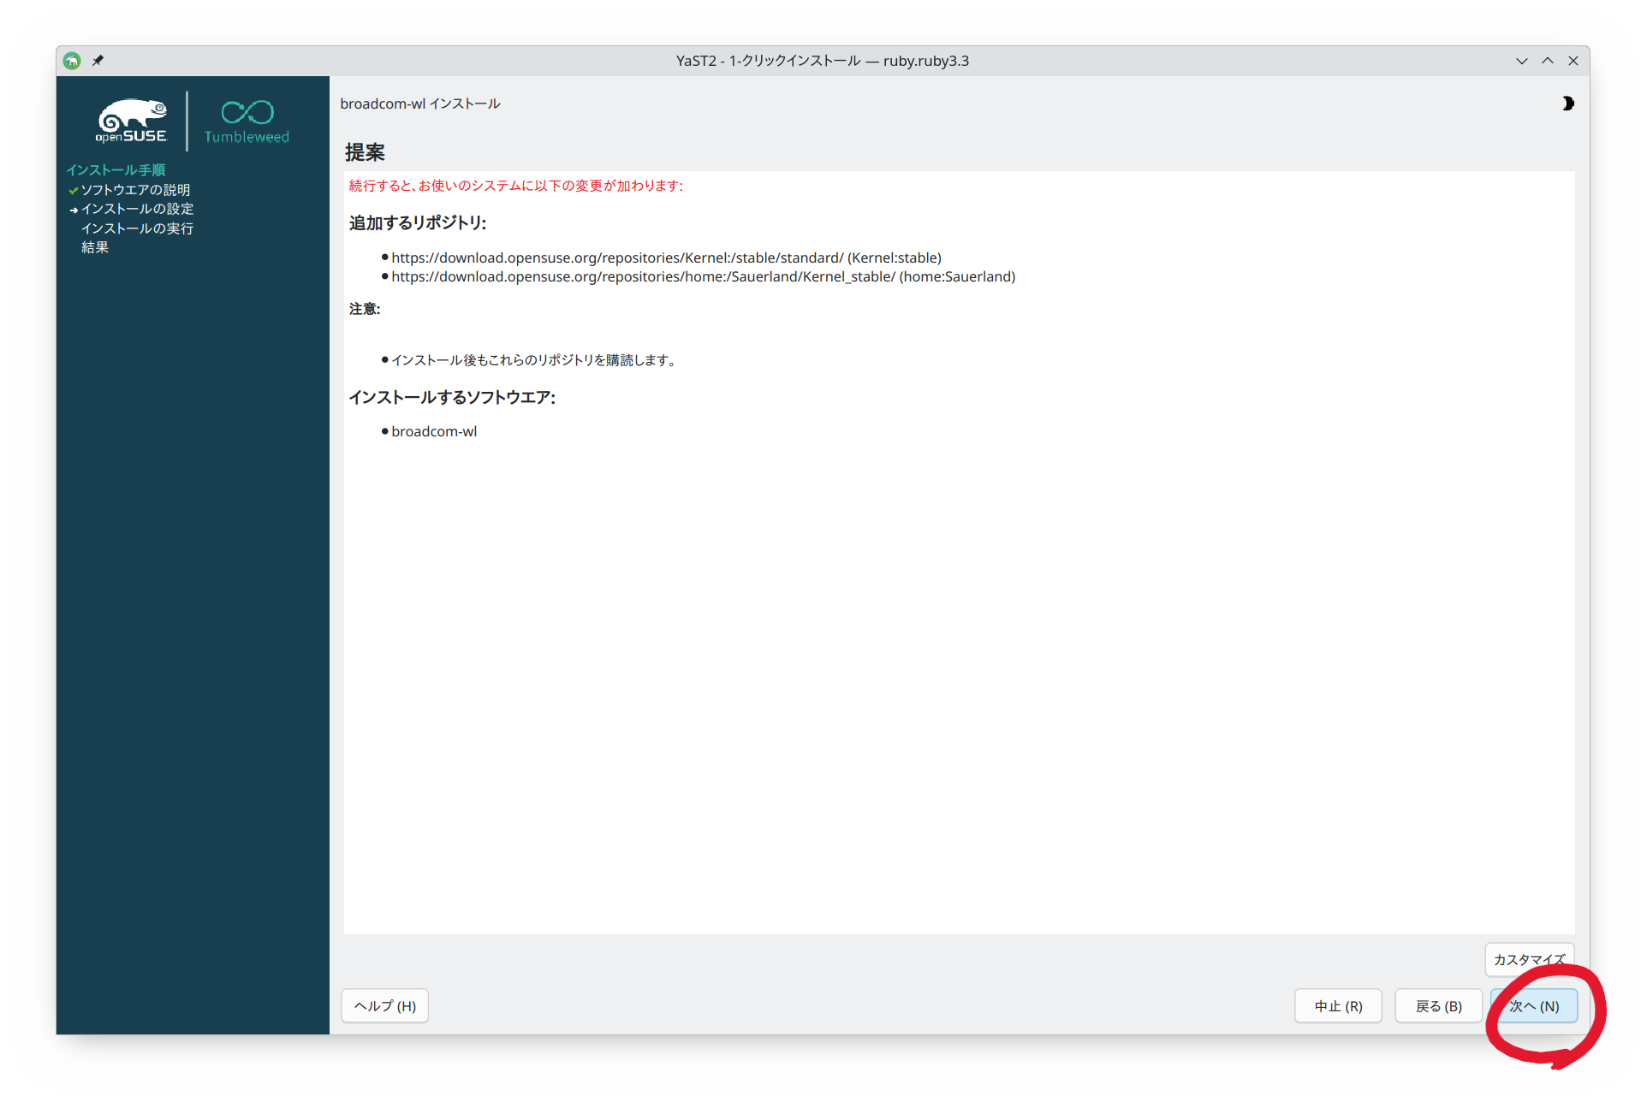Click the broadcom-wl インストール title text

420,104
